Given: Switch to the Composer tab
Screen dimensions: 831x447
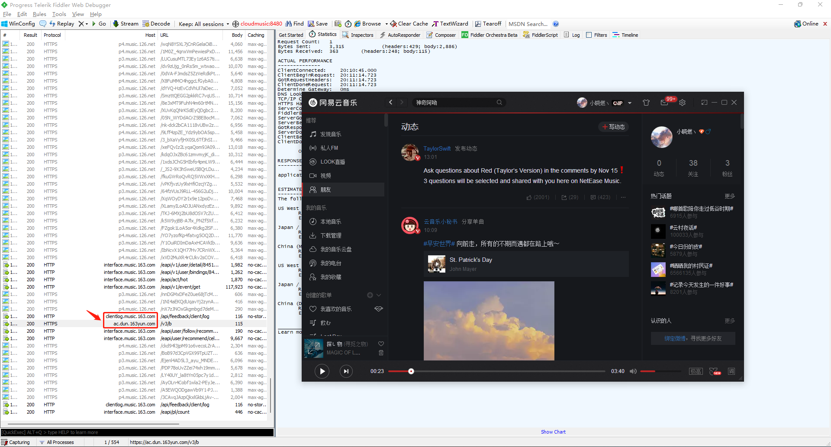Looking at the screenshot, I should (441, 35).
